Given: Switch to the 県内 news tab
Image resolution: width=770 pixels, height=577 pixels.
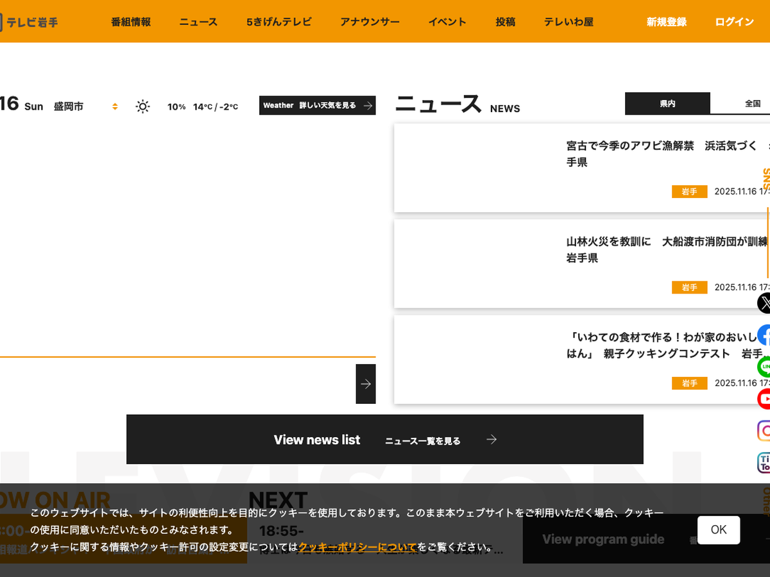Looking at the screenshot, I should [x=667, y=103].
